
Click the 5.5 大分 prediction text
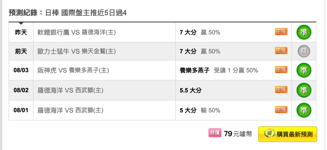pyautogui.click(x=190, y=90)
